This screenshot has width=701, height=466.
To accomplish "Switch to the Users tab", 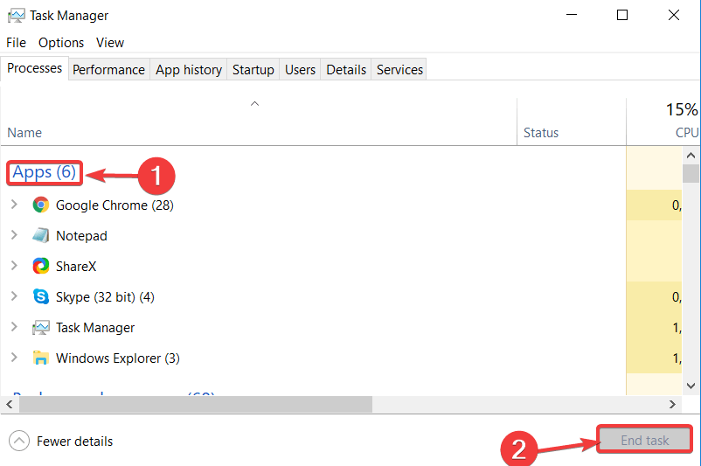I will pyautogui.click(x=300, y=70).
